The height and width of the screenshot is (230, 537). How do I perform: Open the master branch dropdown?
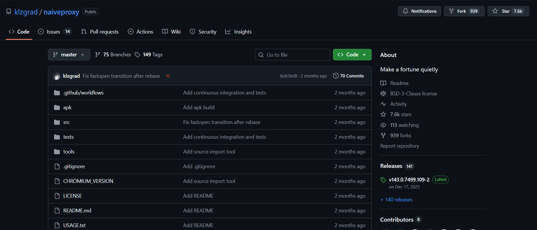pyautogui.click(x=69, y=55)
